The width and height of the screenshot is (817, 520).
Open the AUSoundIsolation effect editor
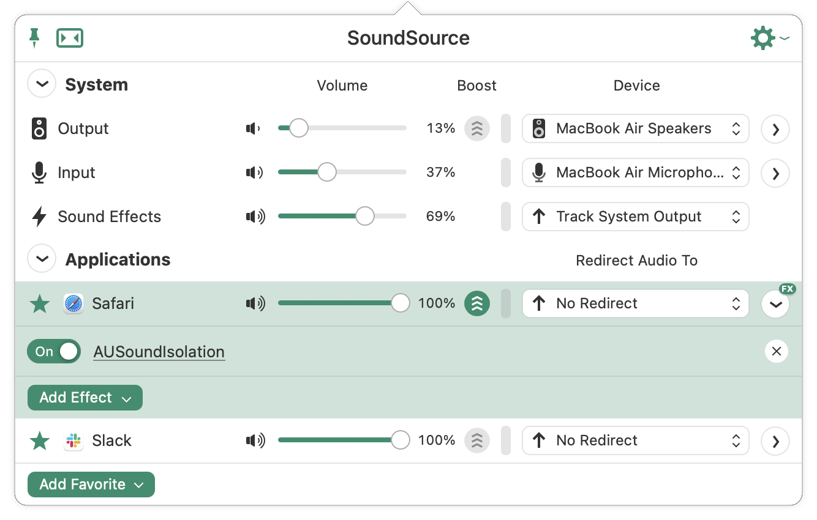click(159, 352)
